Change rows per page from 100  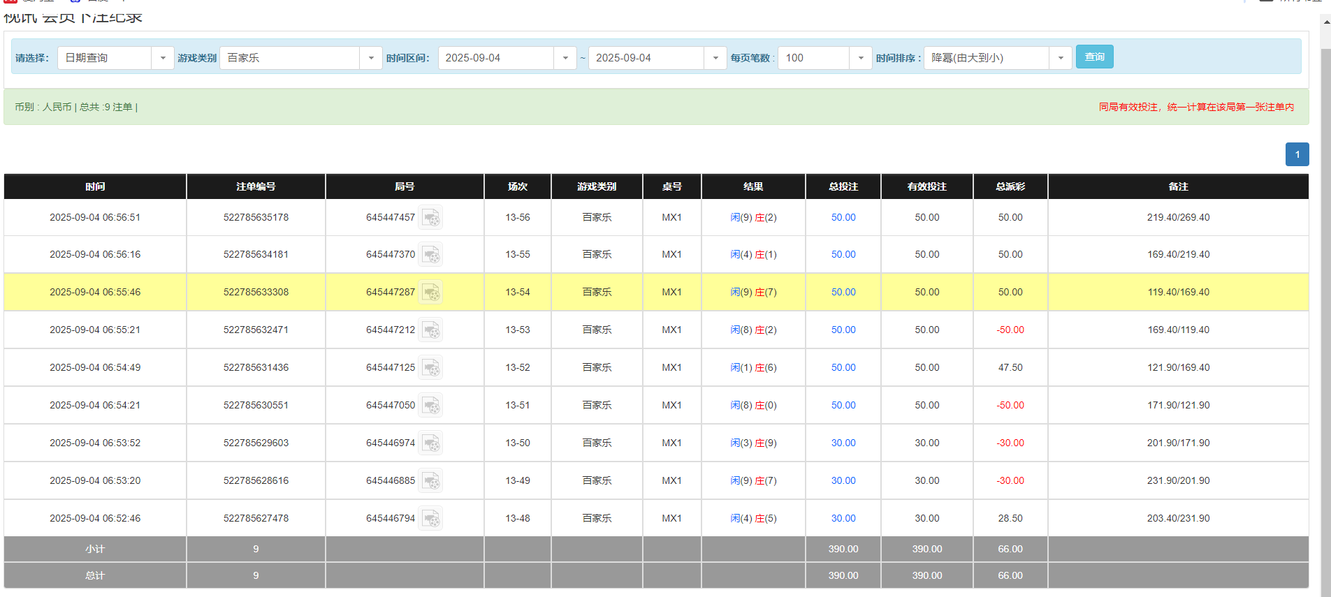coord(860,58)
